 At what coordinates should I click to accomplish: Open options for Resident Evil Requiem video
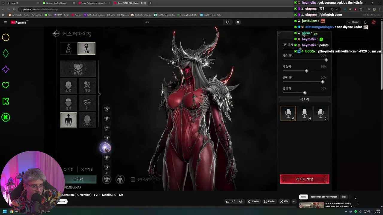[x=358, y=204]
